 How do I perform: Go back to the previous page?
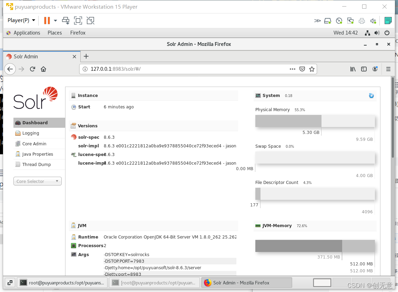pos(10,69)
